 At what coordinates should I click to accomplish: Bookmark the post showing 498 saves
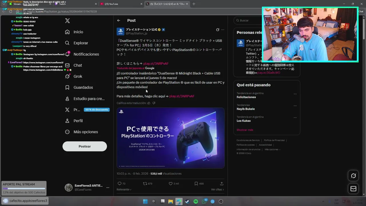[196, 183]
